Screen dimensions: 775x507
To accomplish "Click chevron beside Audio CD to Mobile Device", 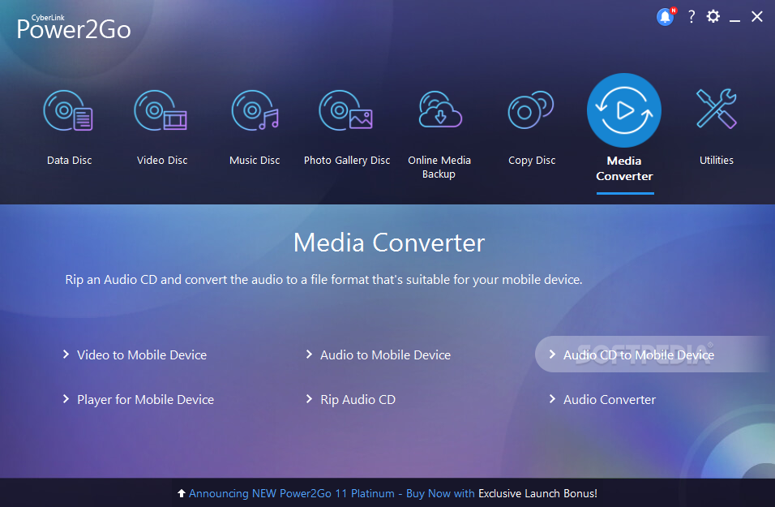I will coord(552,354).
